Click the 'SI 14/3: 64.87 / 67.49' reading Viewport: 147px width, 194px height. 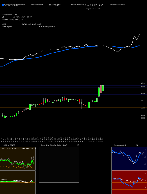(23, 17)
